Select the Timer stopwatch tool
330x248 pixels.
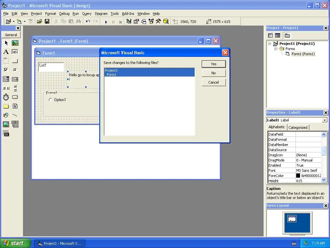tap(6, 97)
